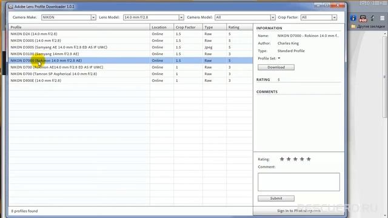Sort by the Rating column header
This screenshot has width=388, height=218.
[x=239, y=27]
